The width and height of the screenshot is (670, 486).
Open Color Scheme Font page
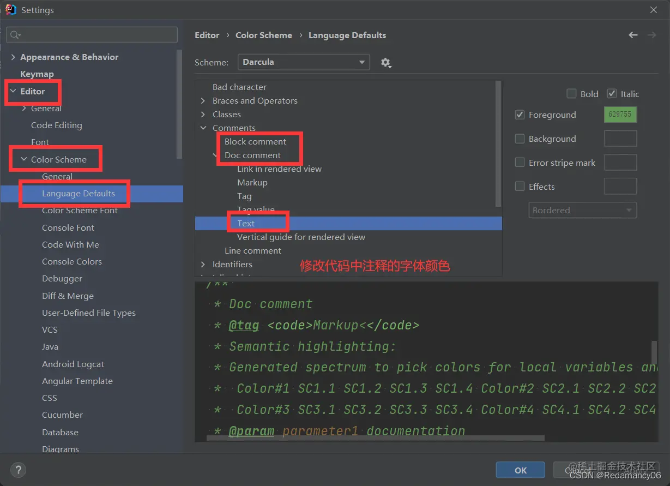(80, 210)
